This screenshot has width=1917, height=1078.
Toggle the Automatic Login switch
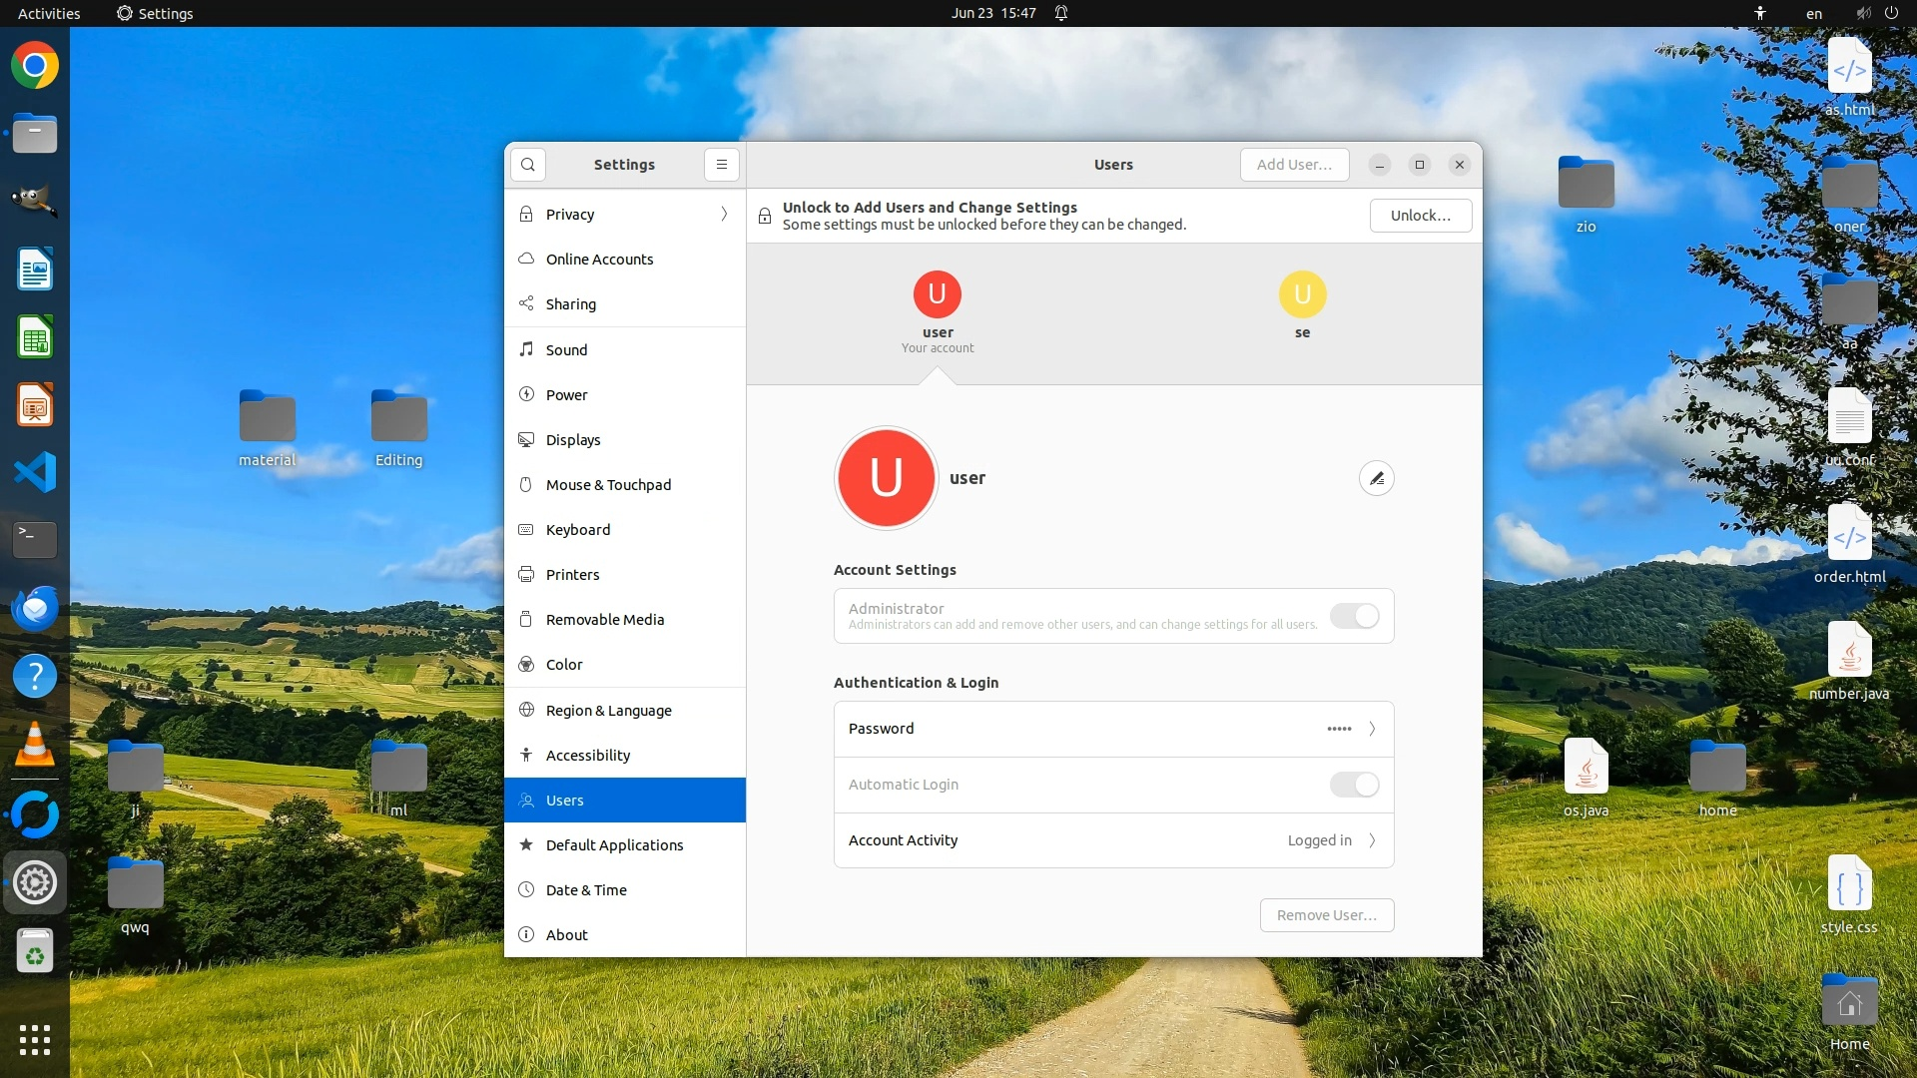coord(1354,785)
